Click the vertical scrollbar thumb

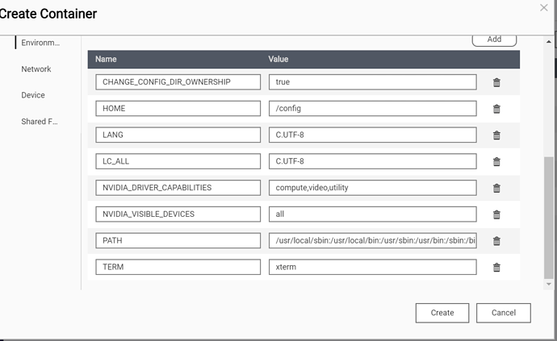click(x=548, y=217)
